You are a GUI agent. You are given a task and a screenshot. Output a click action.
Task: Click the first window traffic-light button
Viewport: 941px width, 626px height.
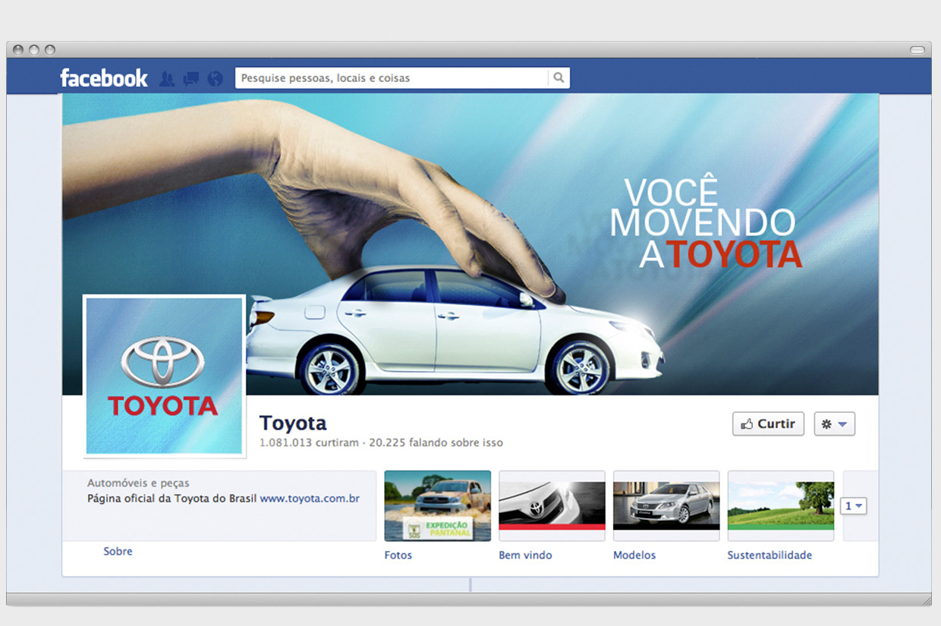point(18,50)
